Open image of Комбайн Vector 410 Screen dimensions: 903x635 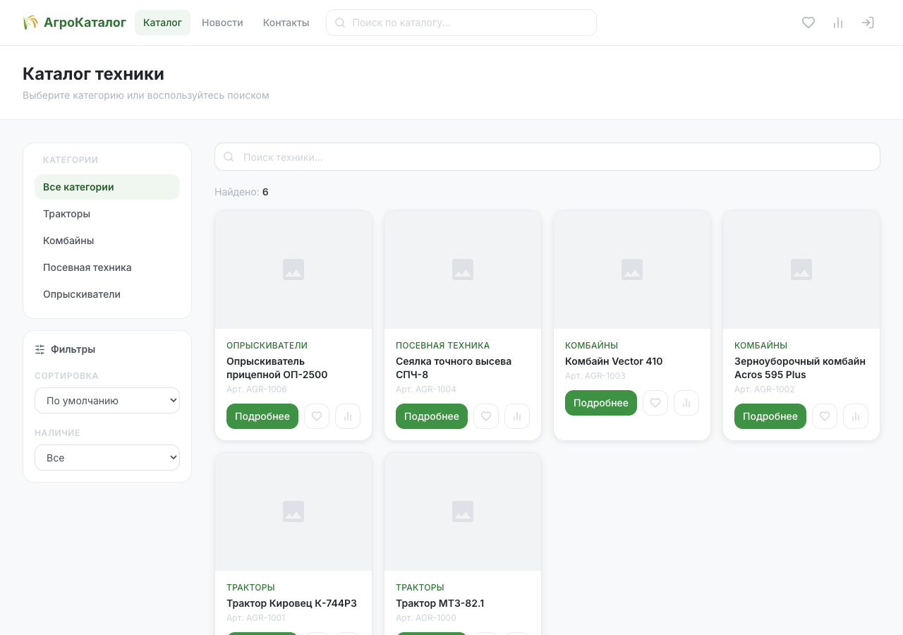[x=632, y=270]
